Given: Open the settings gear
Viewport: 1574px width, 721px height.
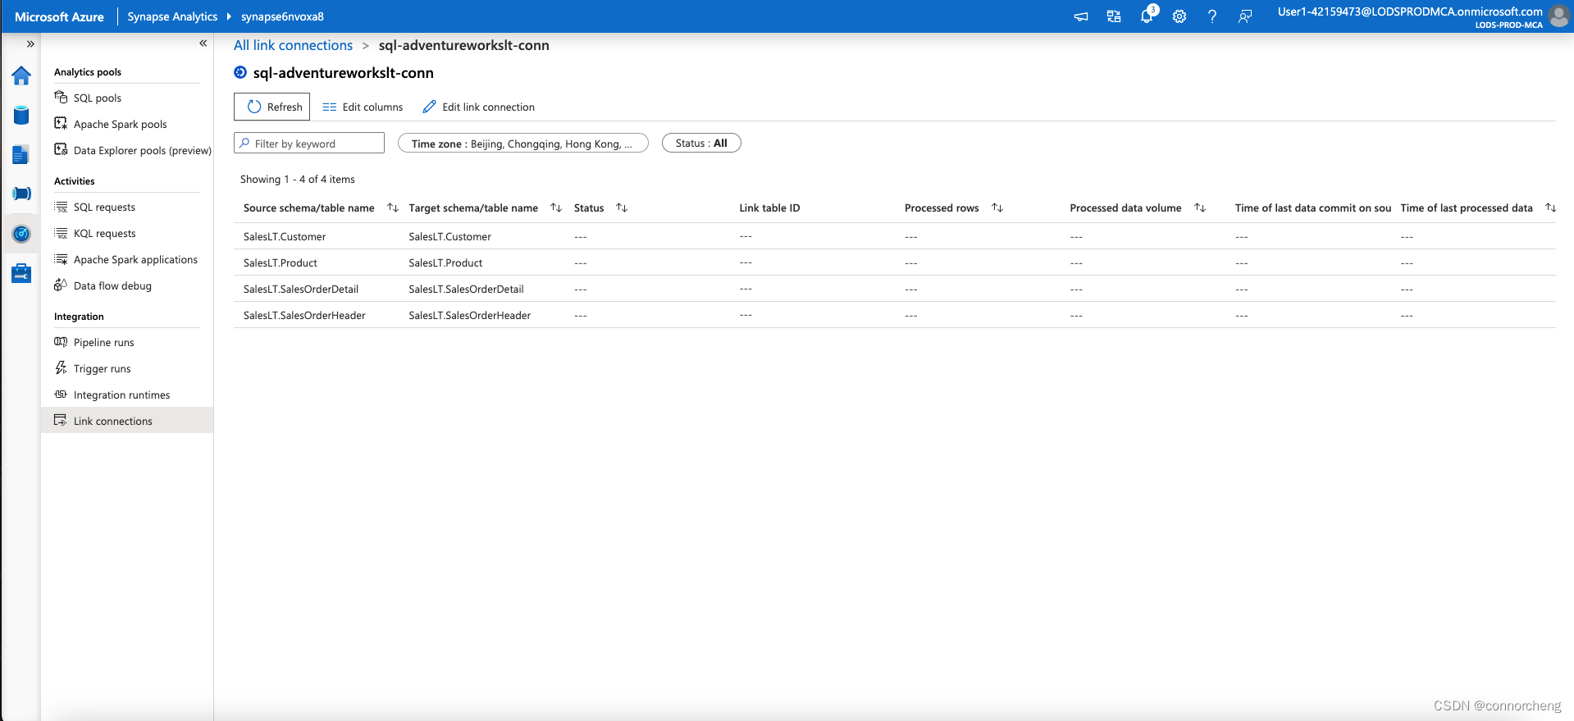Looking at the screenshot, I should coord(1179,16).
